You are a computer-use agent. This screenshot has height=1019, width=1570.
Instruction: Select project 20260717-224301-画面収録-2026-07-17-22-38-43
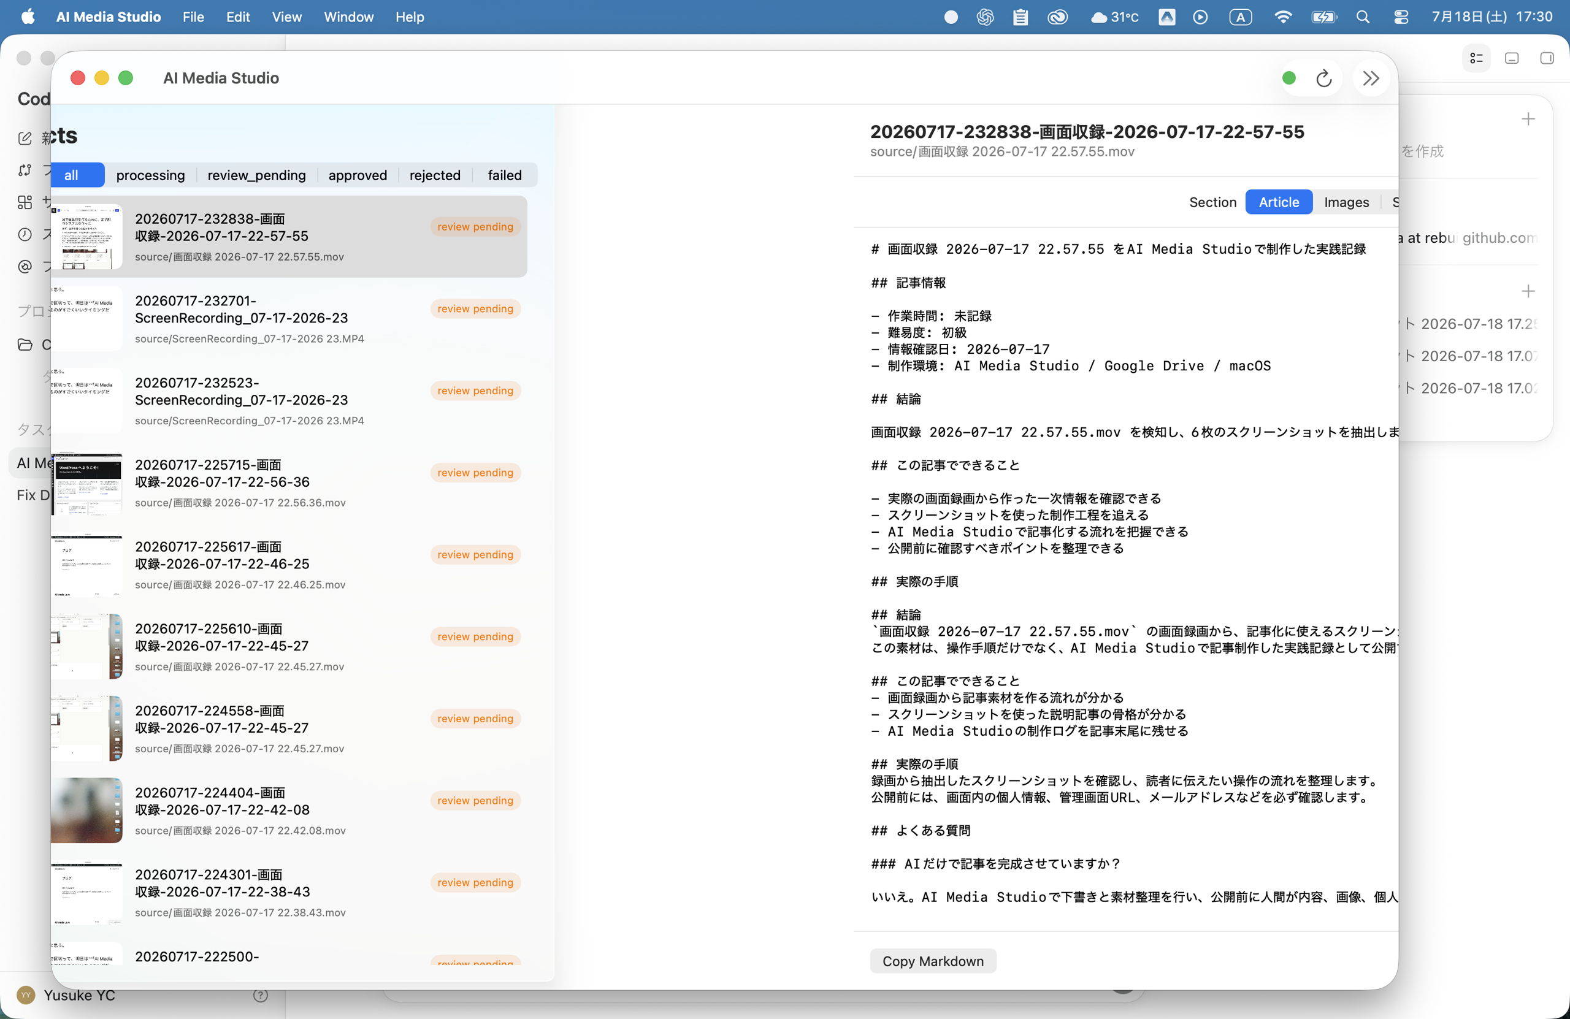point(289,893)
